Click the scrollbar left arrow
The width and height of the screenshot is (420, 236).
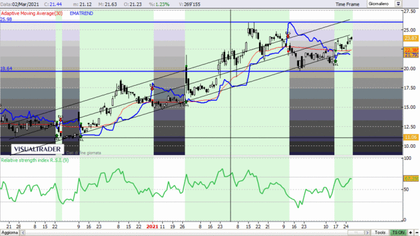(x=23, y=232)
